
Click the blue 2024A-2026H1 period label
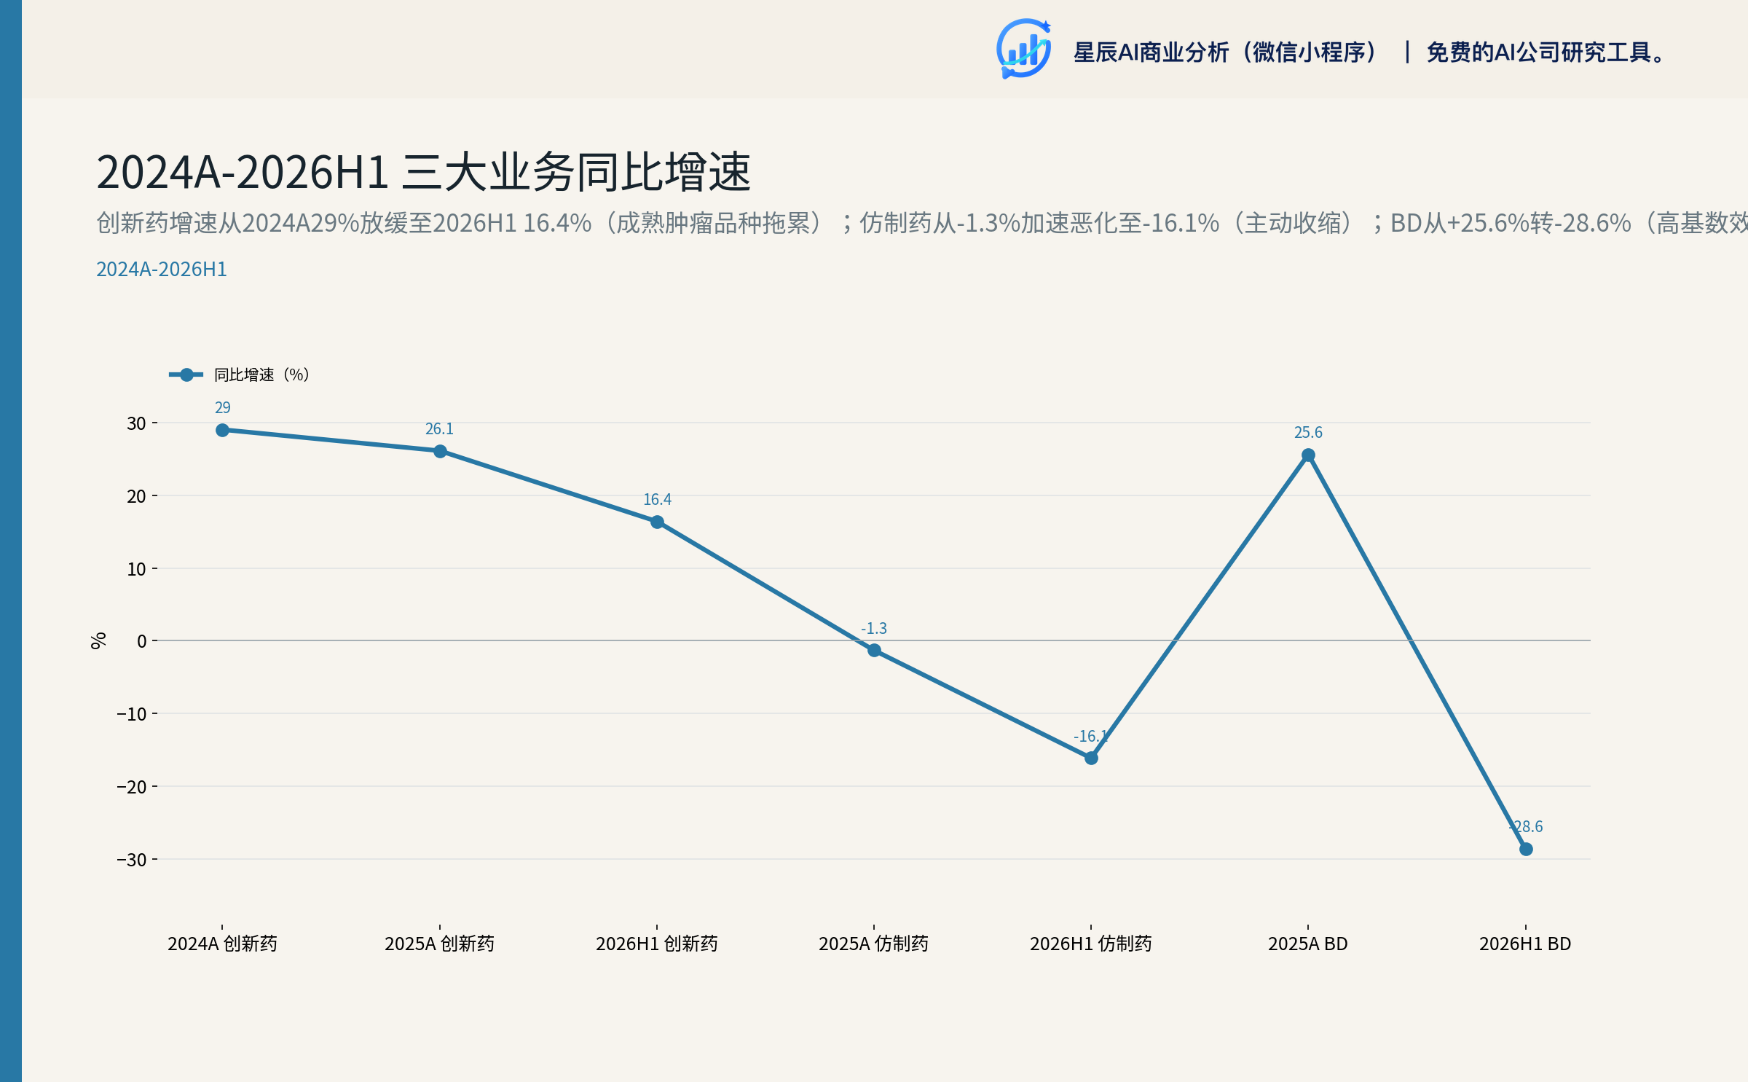point(162,270)
